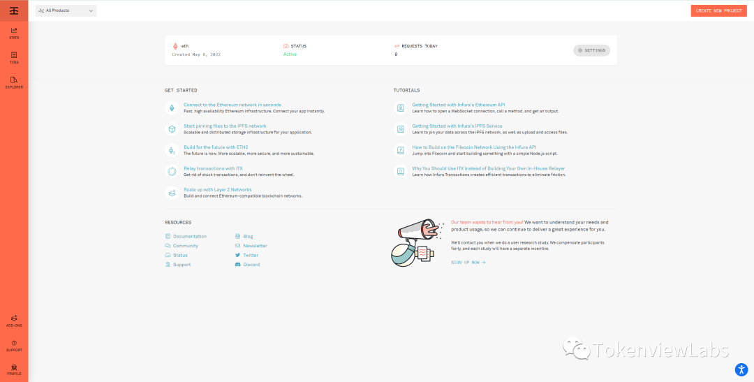Open the Infura logo home icon
Image resolution: width=754 pixels, height=382 pixels.
pyautogui.click(x=14, y=10)
